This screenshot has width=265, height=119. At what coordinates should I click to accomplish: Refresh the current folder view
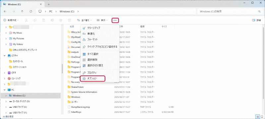pos(31,12)
